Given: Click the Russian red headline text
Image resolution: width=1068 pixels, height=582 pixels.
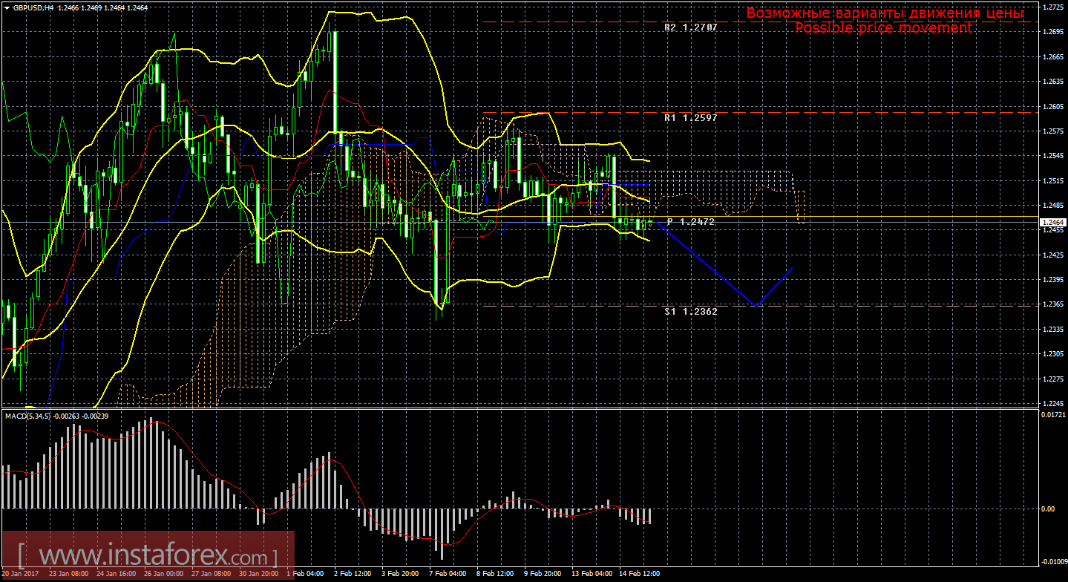Looking at the screenshot, I should pyautogui.click(x=885, y=13).
